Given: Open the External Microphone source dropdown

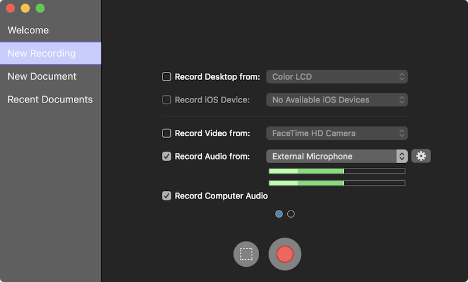Looking at the screenshot, I should [x=336, y=156].
